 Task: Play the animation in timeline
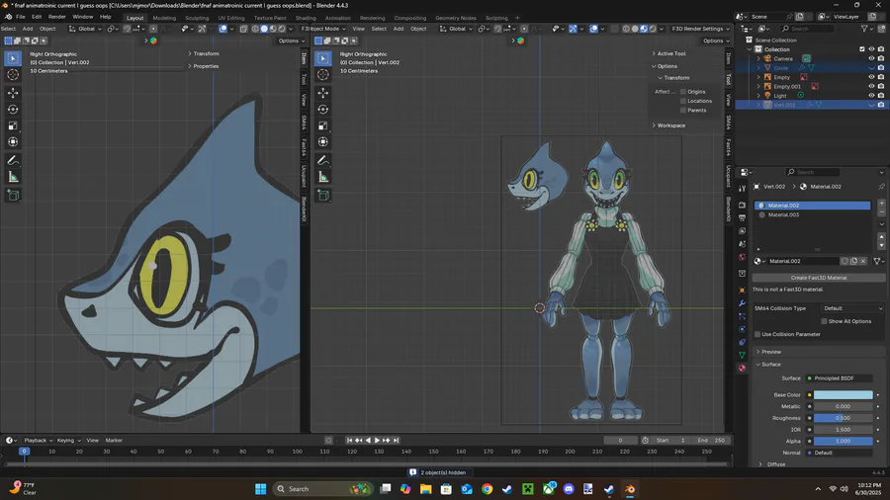pos(377,441)
